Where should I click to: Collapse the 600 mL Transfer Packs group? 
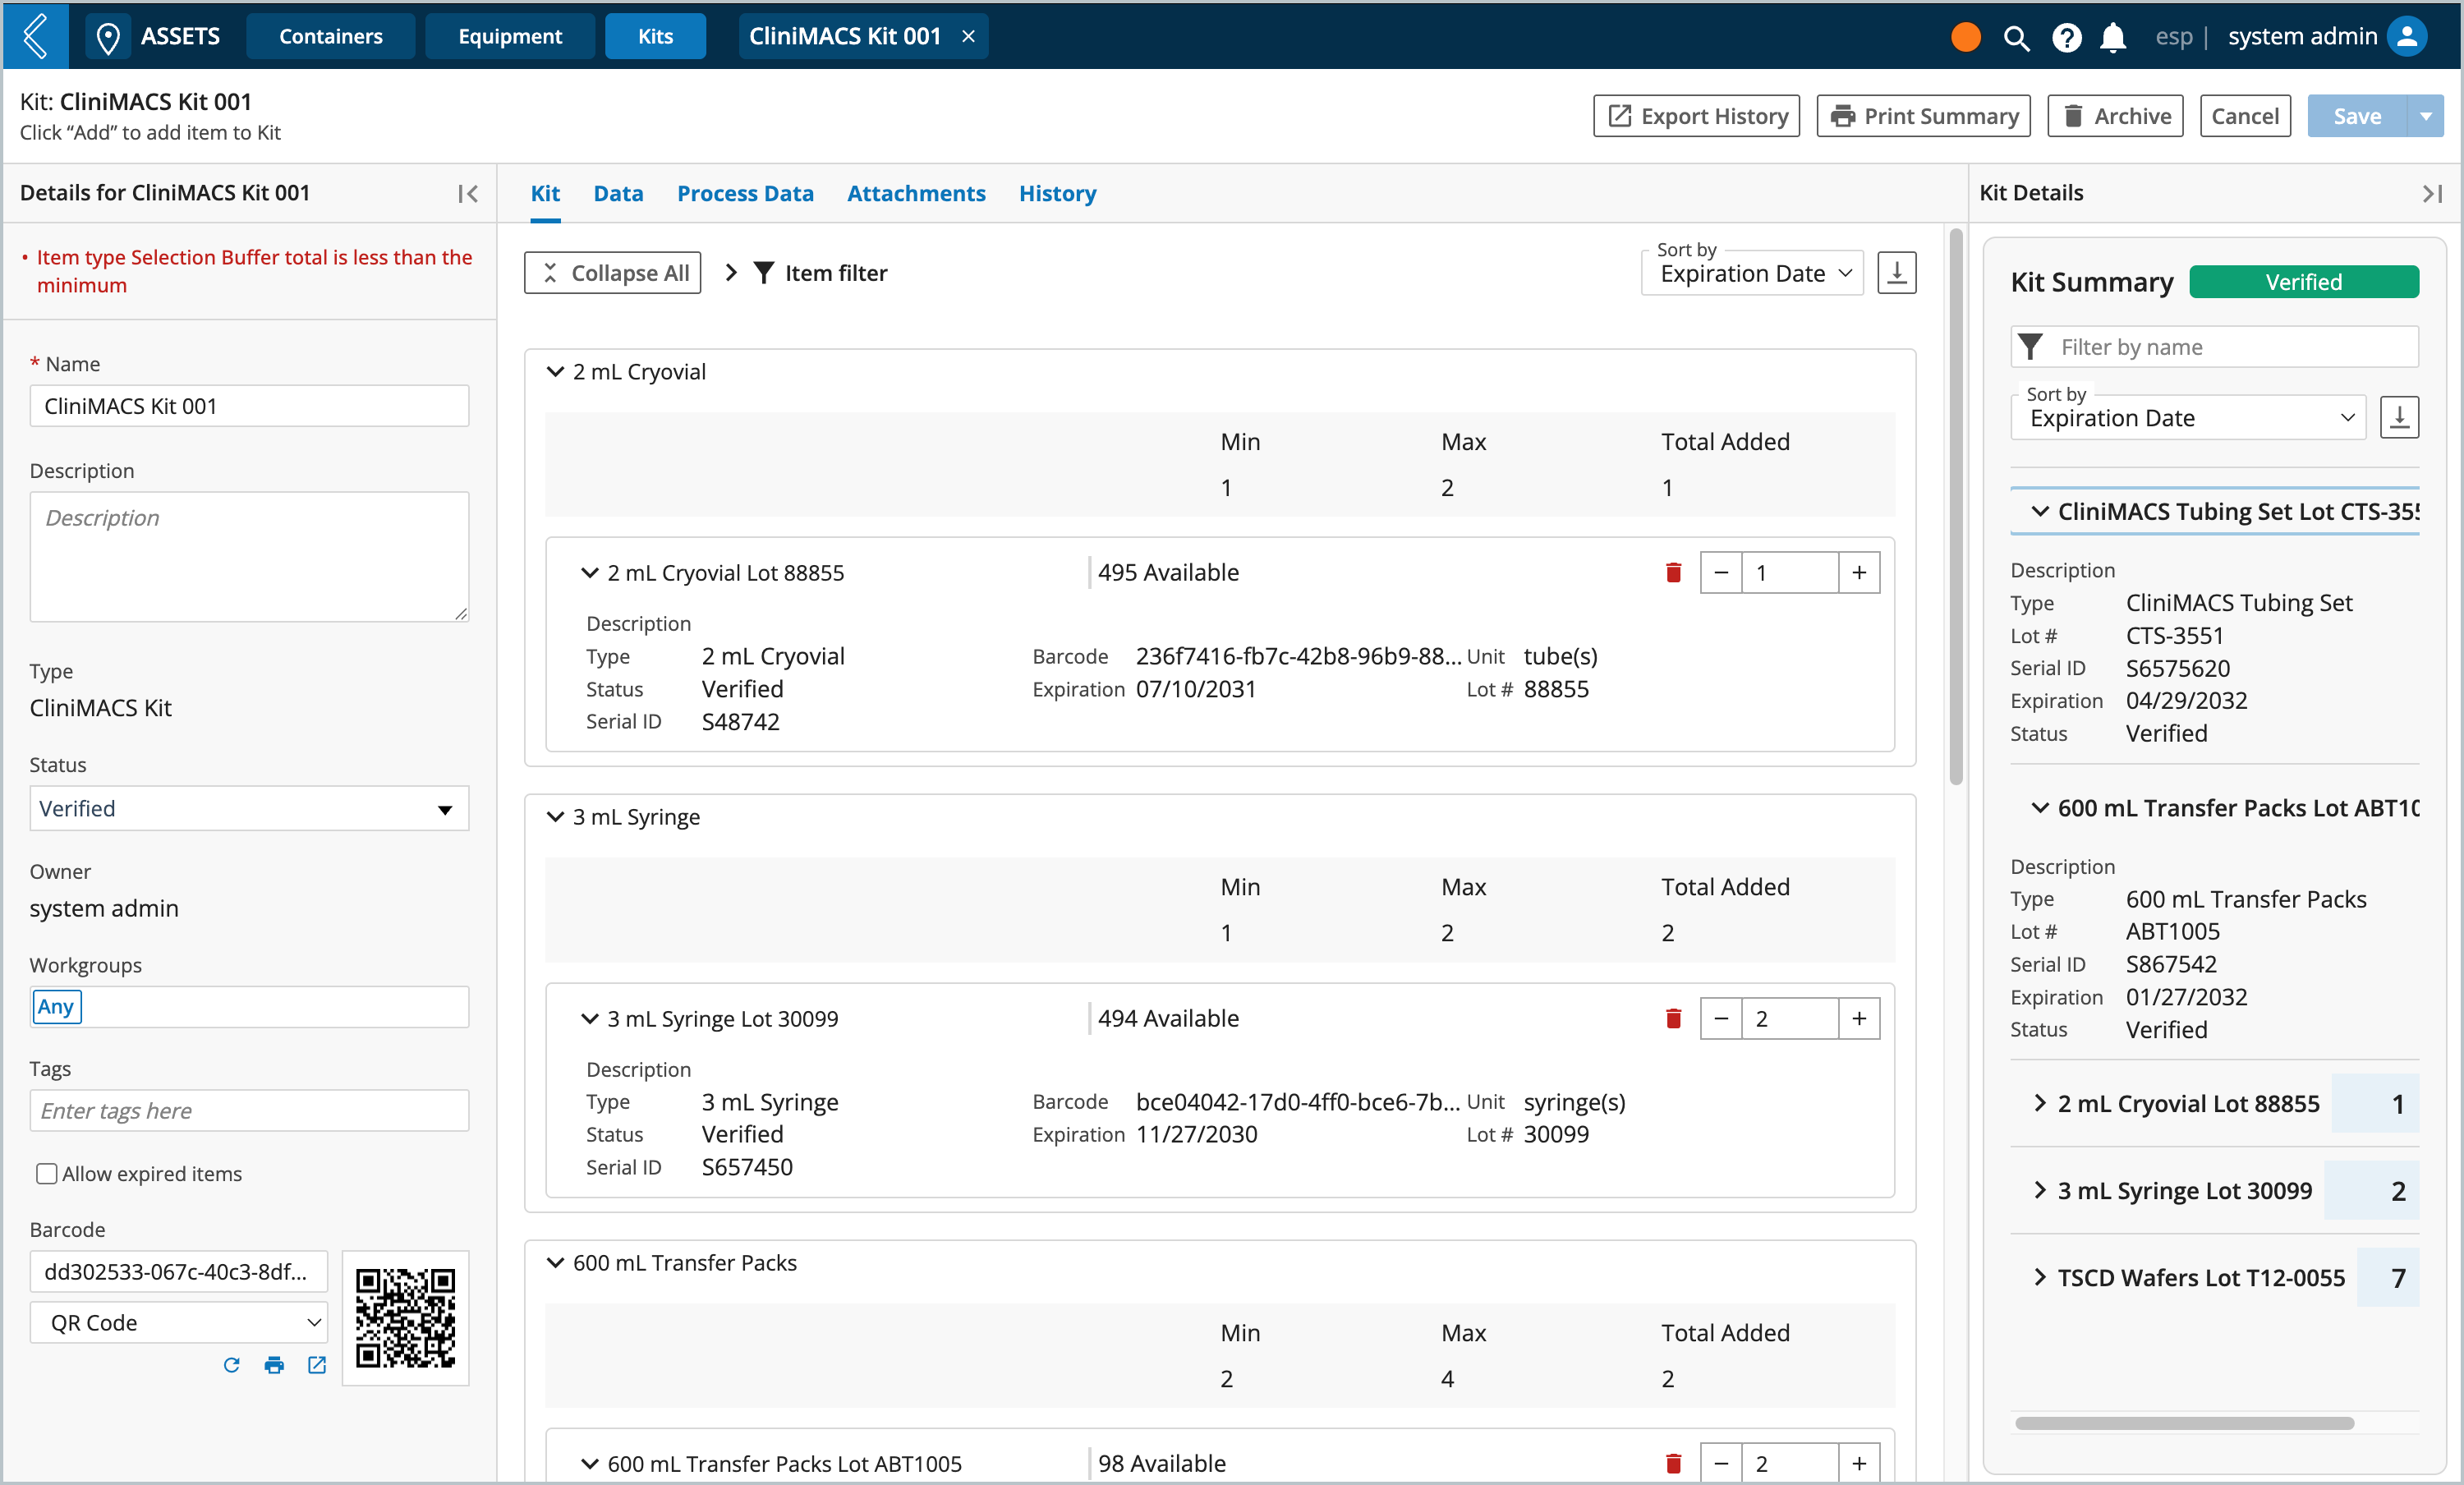click(555, 1263)
